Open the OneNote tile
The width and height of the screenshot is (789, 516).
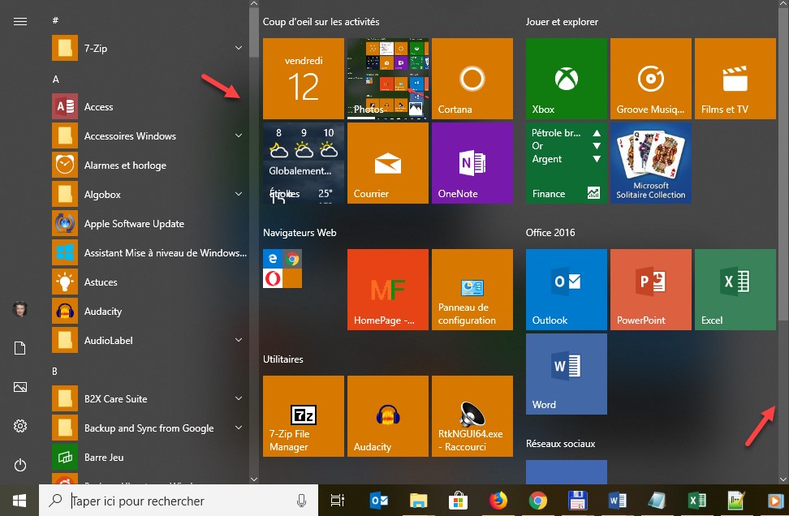point(472,163)
